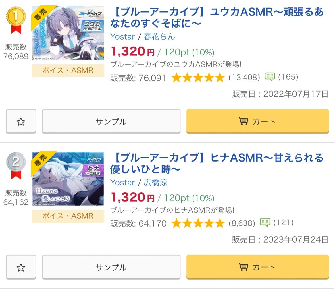Play the サンプル for Hina ASMR
Image resolution: width=335 pixels, height=296 pixels.
click(x=111, y=267)
